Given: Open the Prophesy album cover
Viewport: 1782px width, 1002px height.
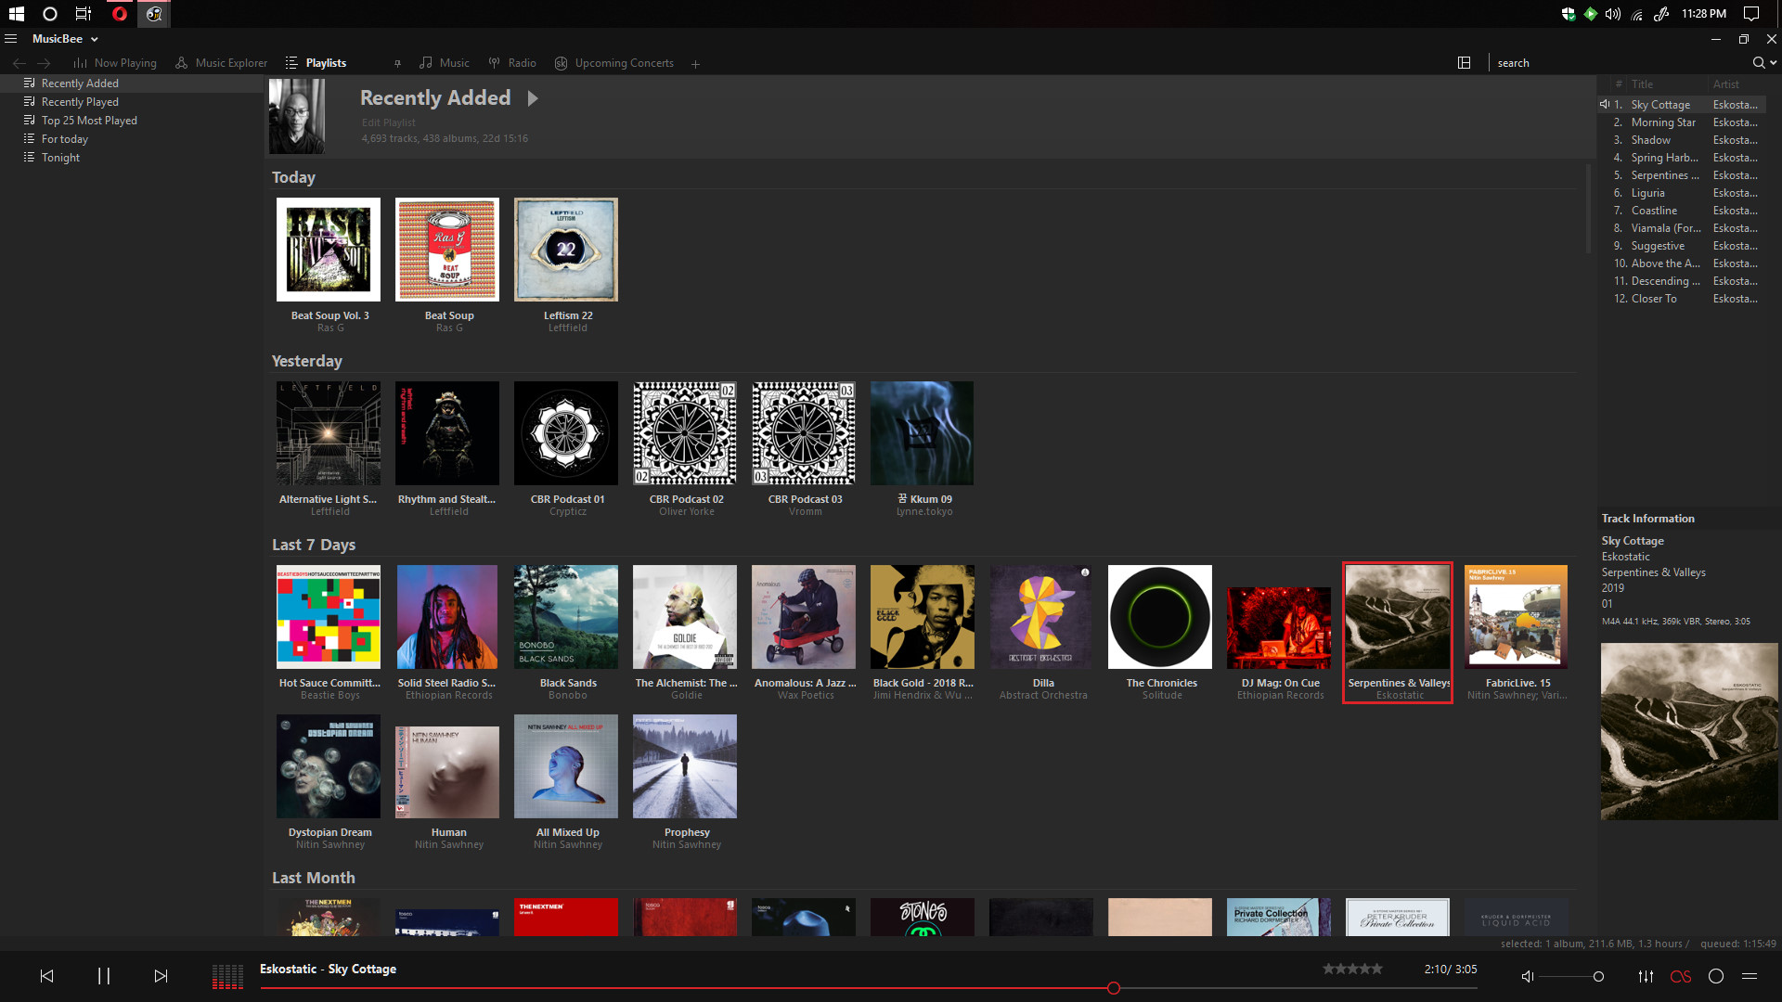Looking at the screenshot, I should click(x=685, y=766).
